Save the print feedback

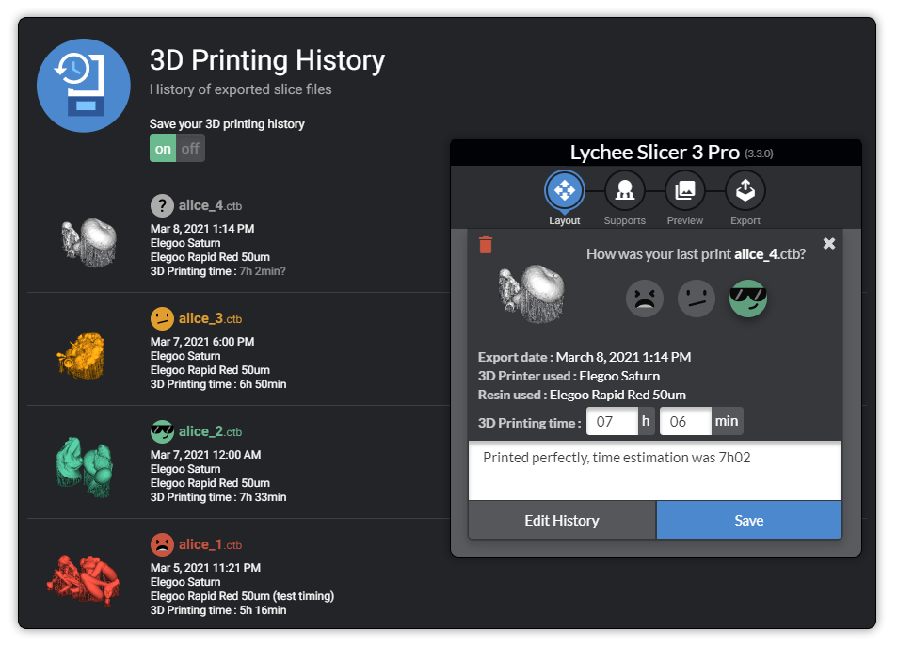coord(749,520)
